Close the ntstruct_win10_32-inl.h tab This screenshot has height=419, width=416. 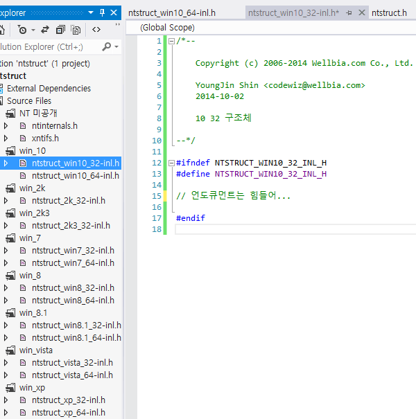(x=361, y=12)
